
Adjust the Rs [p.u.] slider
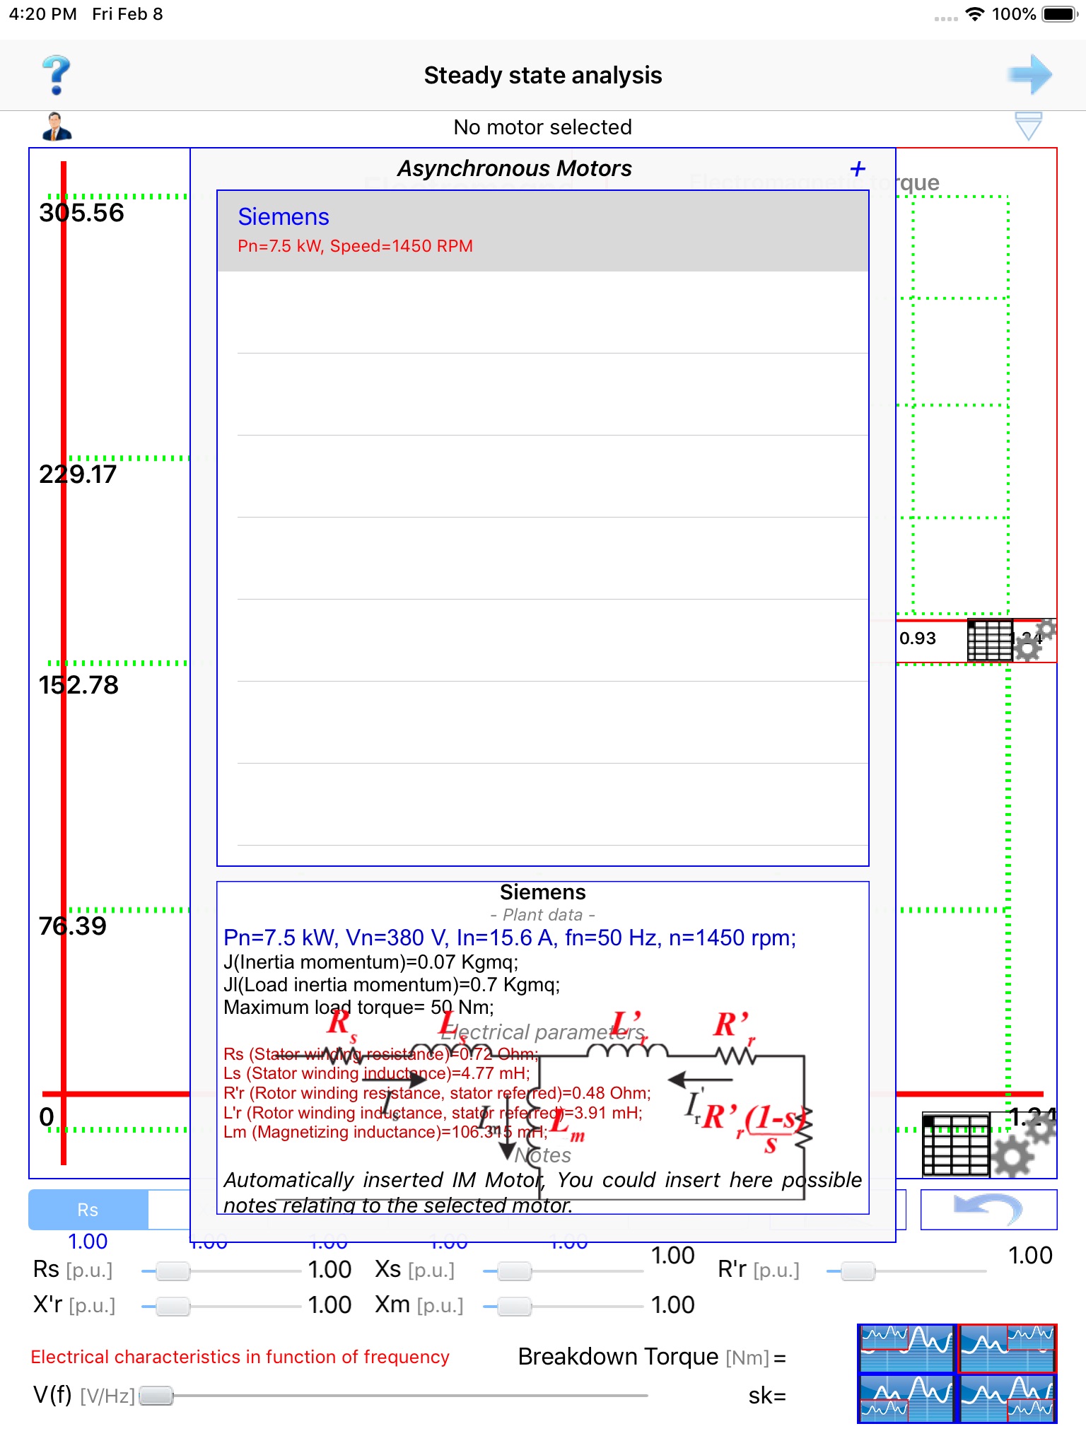[x=221, y=1271]
